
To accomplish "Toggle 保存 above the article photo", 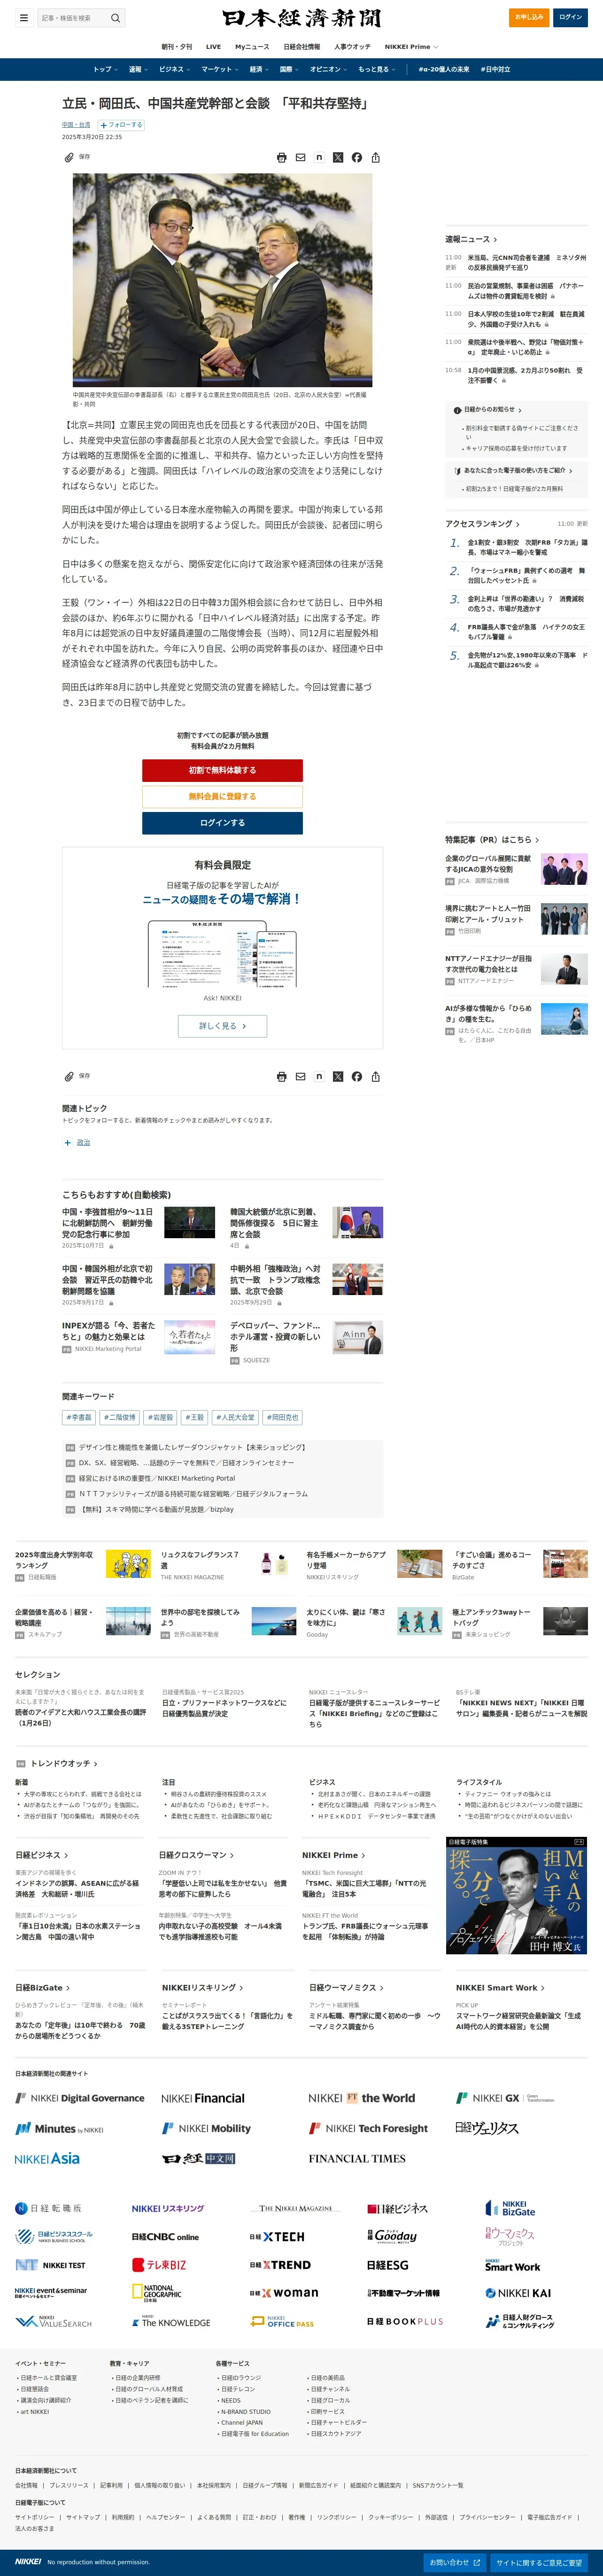I will pos(77,157).
